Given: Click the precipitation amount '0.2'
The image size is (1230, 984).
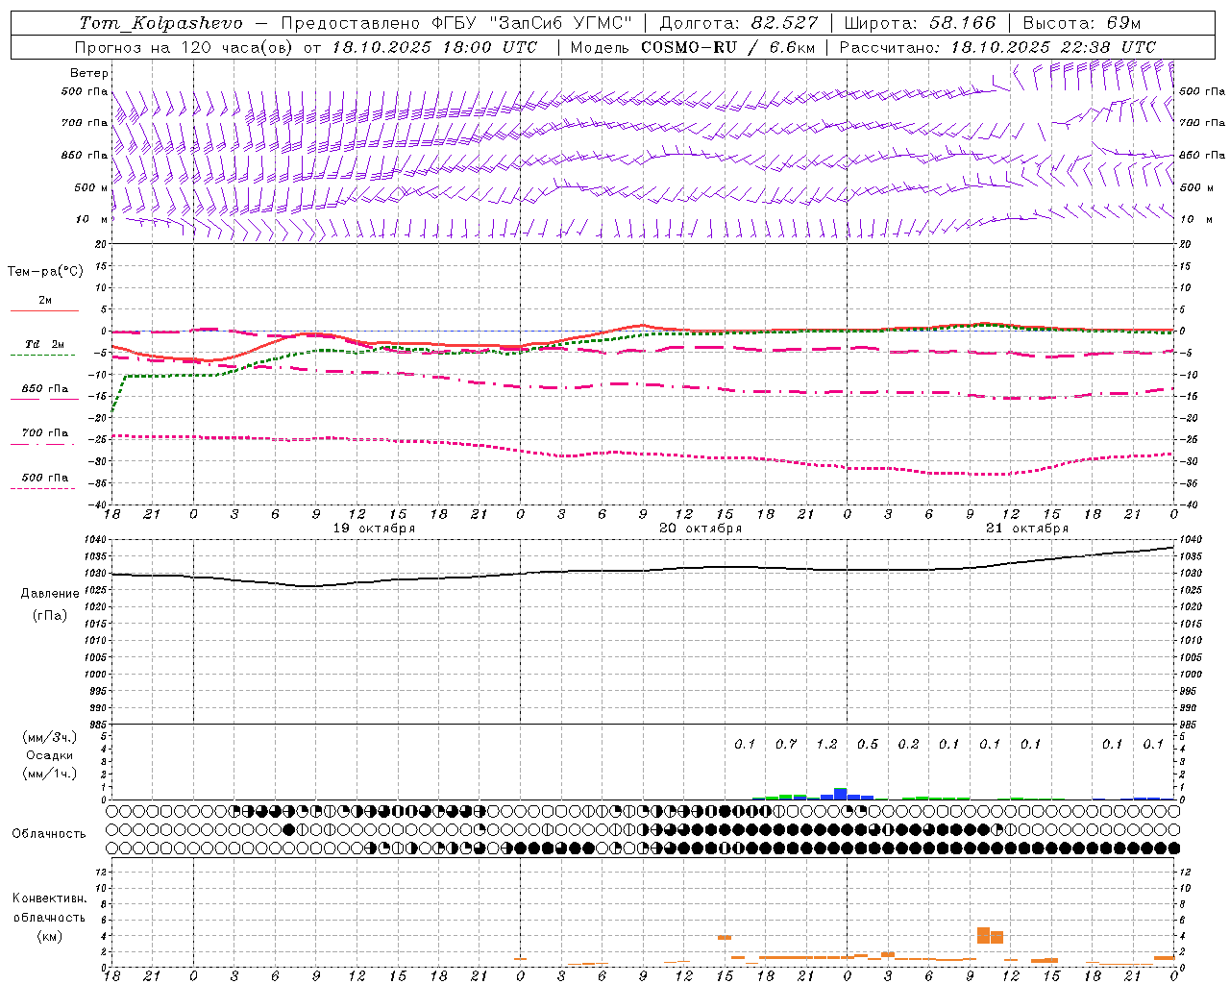Looking at the screenshot, I should click(908, 744).
